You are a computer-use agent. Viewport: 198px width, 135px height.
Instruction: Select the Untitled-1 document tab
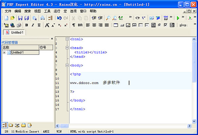click(x=15, y=32)
